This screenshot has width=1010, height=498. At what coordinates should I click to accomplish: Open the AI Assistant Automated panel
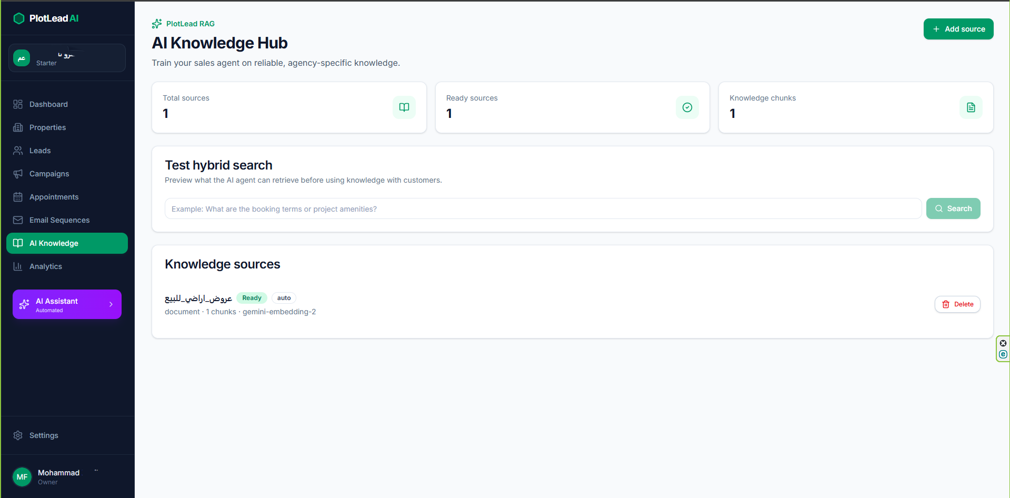(67, 304)
